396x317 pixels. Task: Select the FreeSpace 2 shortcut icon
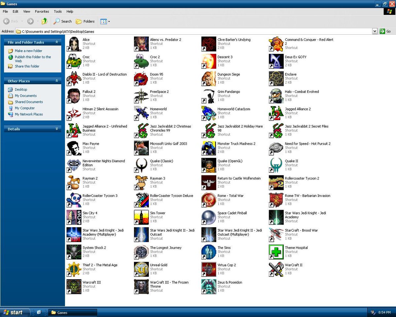pyautogui.click(x=141, y=96)
